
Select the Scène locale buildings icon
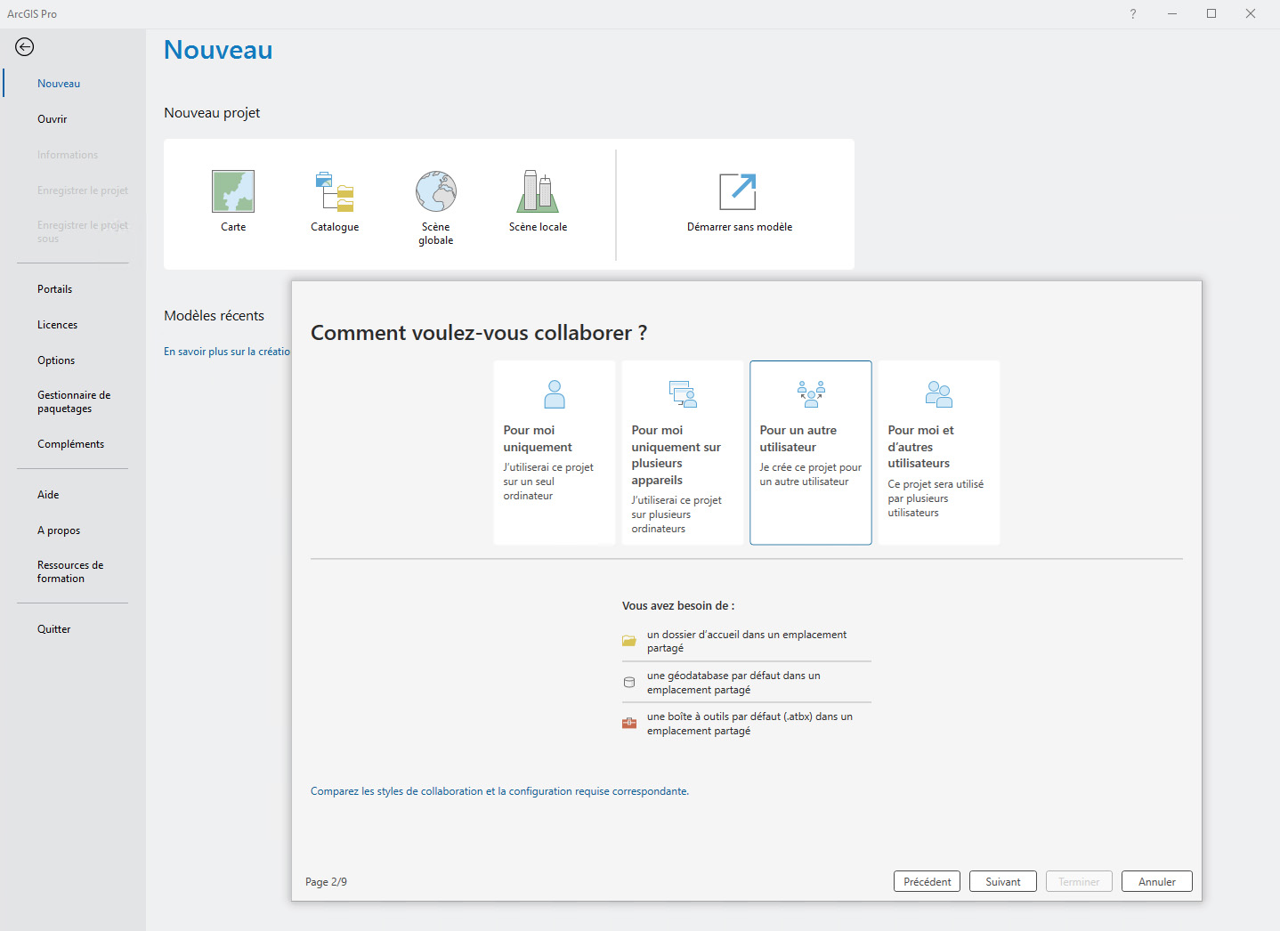coord(538,191)
